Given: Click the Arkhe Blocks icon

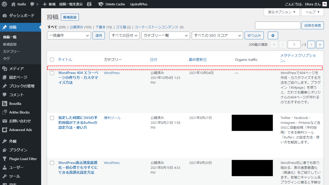Looking at the screenshot, I should click(x=4, y=112).
